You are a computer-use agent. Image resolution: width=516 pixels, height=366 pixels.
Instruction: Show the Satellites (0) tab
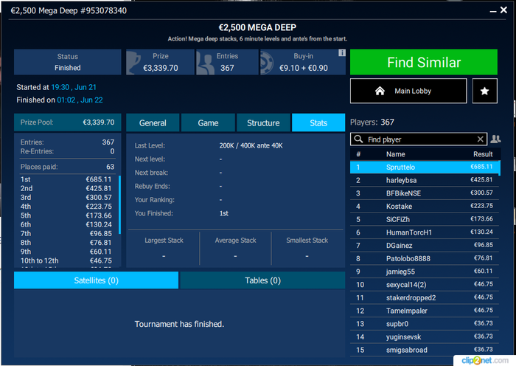pos(96,280)
